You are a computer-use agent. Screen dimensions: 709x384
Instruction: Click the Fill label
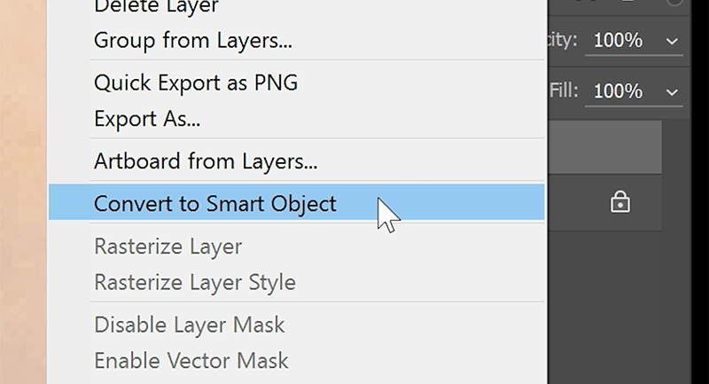564,91
